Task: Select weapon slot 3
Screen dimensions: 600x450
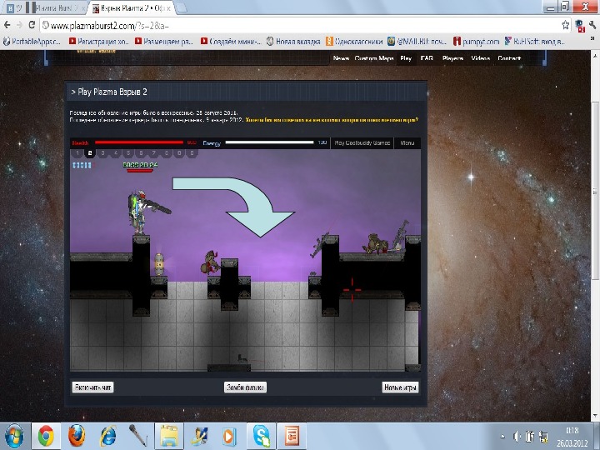Action: coord(103,153)
